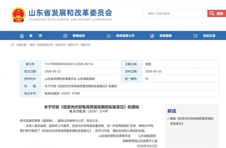The image size is (226, 148).
Task: Click the 山东省发展和改革委员会 site title
Action: pyautogui.click(x=70, y=13)
